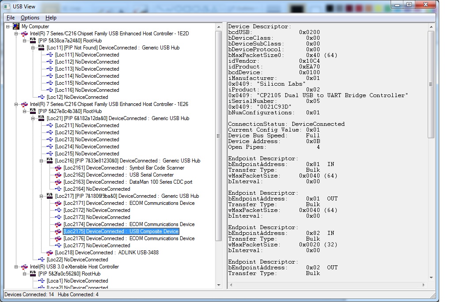Screen dimensions: 471x302
Task: Open the Options menu
Action: (30, 18)
